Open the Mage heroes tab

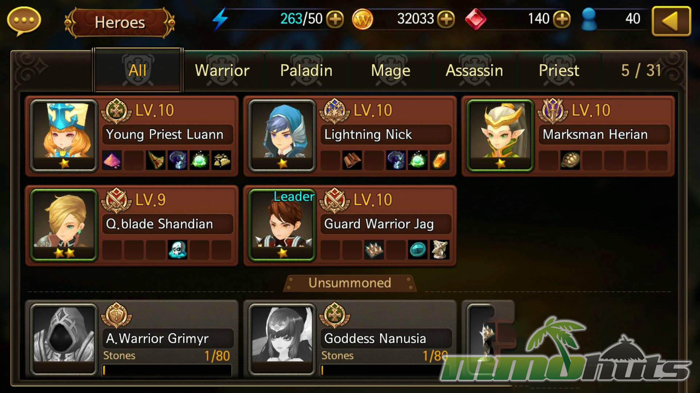pyautogui.click(x=390, y=70)
